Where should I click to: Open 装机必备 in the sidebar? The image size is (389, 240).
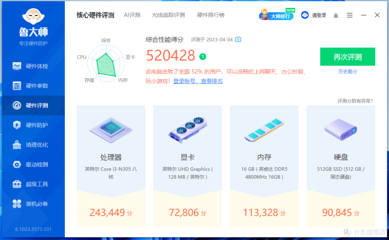pos(33,204)
